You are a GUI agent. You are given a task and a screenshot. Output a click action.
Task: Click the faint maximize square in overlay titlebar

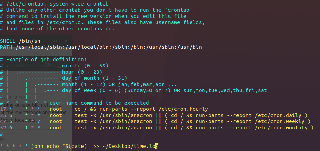click(x=56, y=41)
